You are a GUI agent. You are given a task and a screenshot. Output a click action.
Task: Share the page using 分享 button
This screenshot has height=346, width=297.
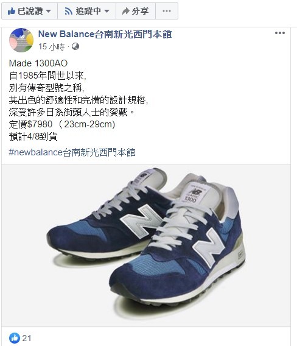[136, 11]
